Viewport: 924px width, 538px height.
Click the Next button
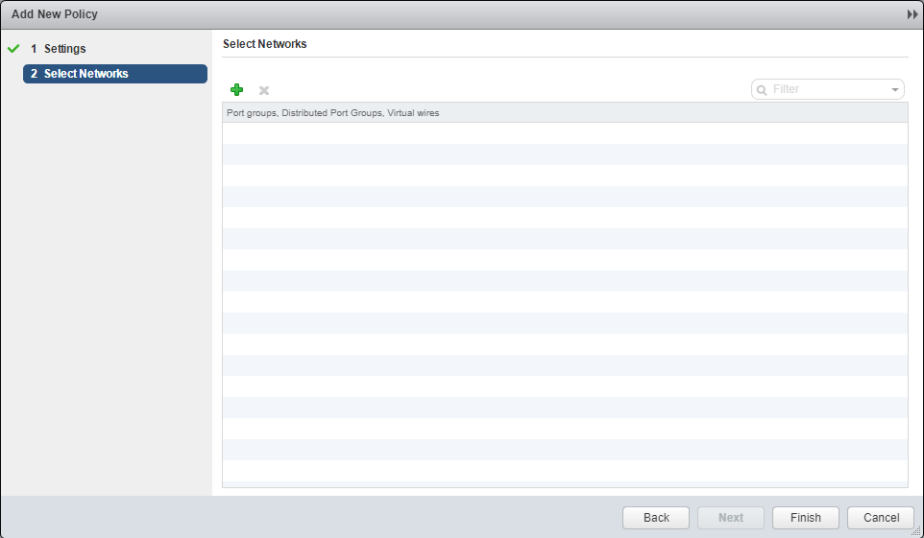point(730,518)
